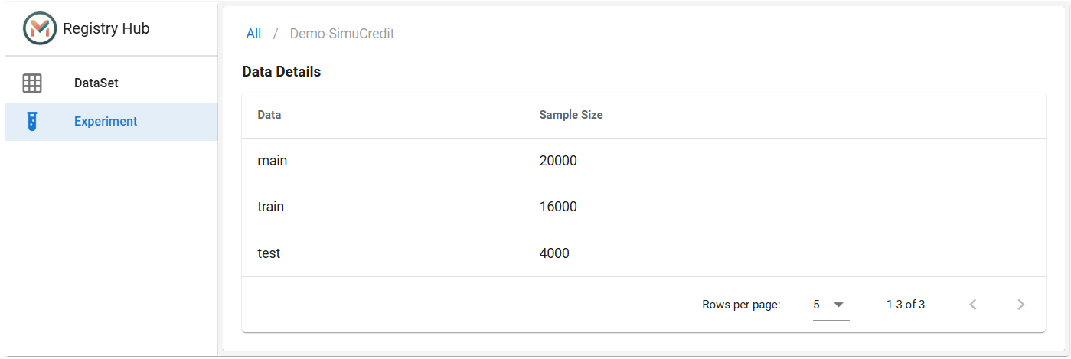Click the 16000 sample size cell

[x=558, y=207]
